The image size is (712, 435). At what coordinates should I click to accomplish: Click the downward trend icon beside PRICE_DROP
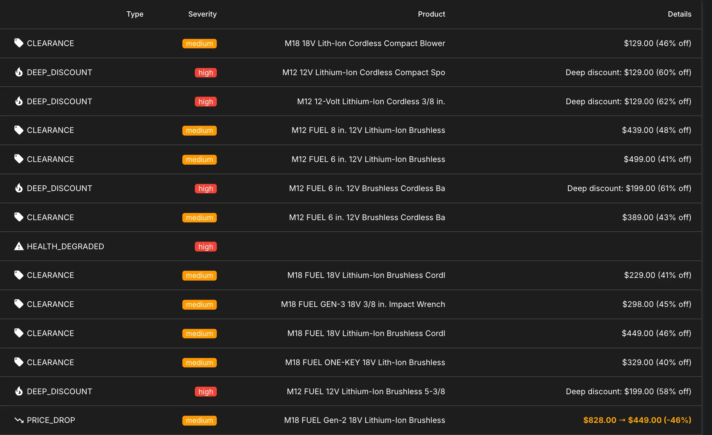point(19,420)
